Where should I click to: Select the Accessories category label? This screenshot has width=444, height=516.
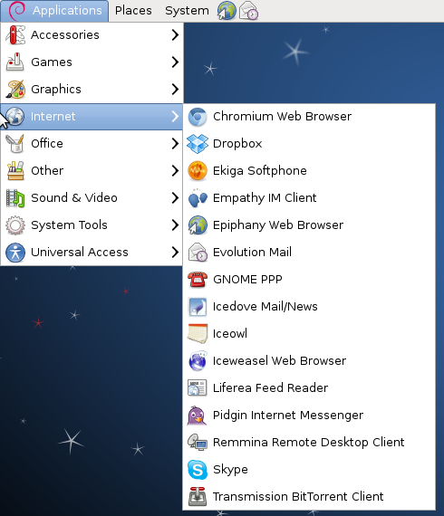click(x=65, y=35)
